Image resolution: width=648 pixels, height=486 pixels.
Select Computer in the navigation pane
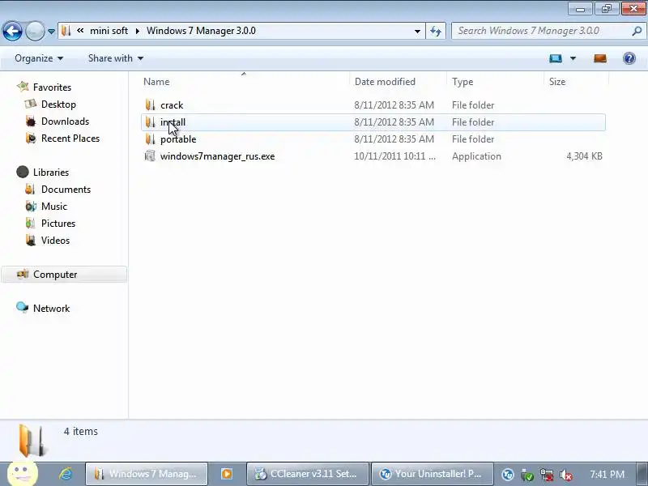(64, 275)
